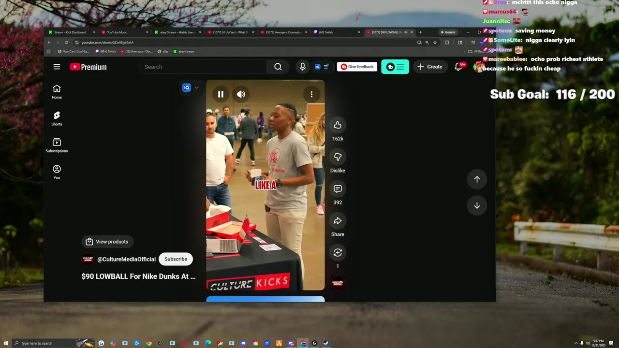
Task: Click the Dislike thumbs-down icon
Action: pos(338,157)
